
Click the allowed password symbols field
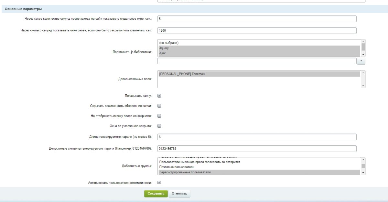[257, 149]
